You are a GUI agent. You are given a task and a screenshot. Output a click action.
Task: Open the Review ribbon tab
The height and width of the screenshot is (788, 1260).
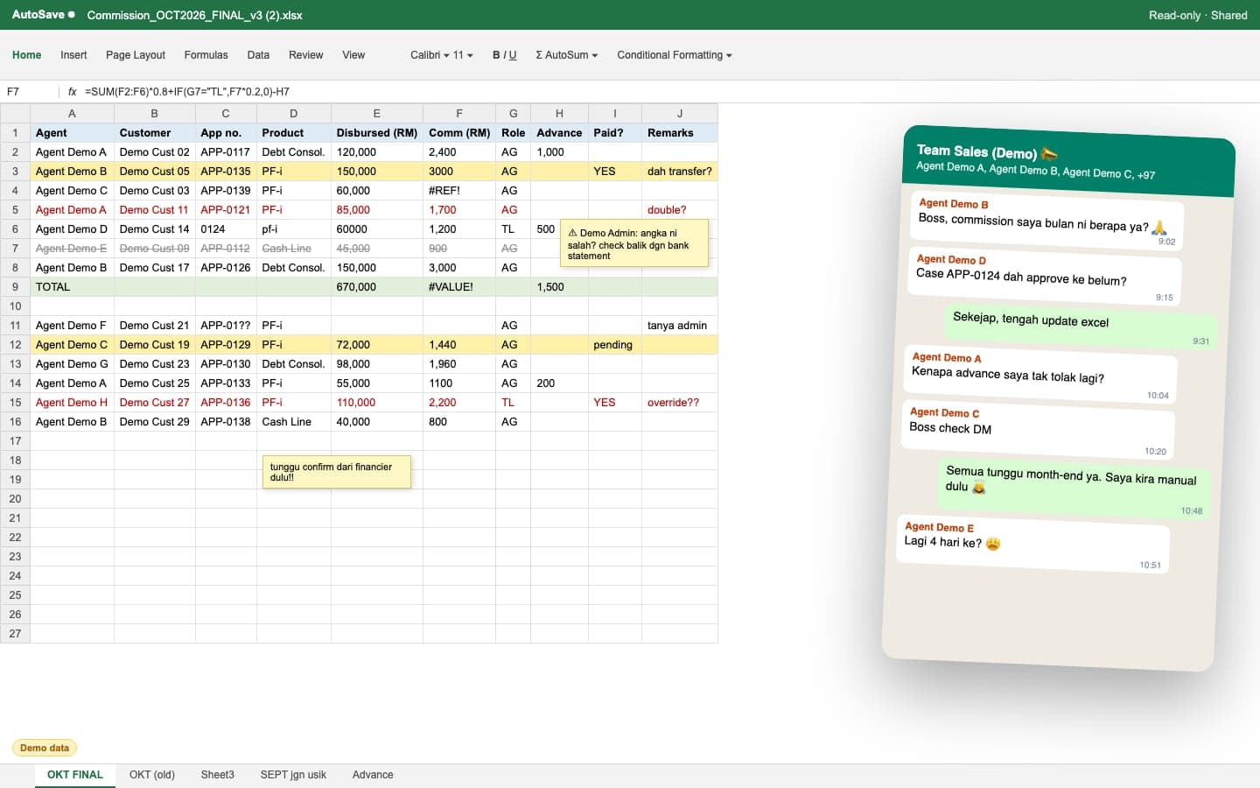pos(306,55)
